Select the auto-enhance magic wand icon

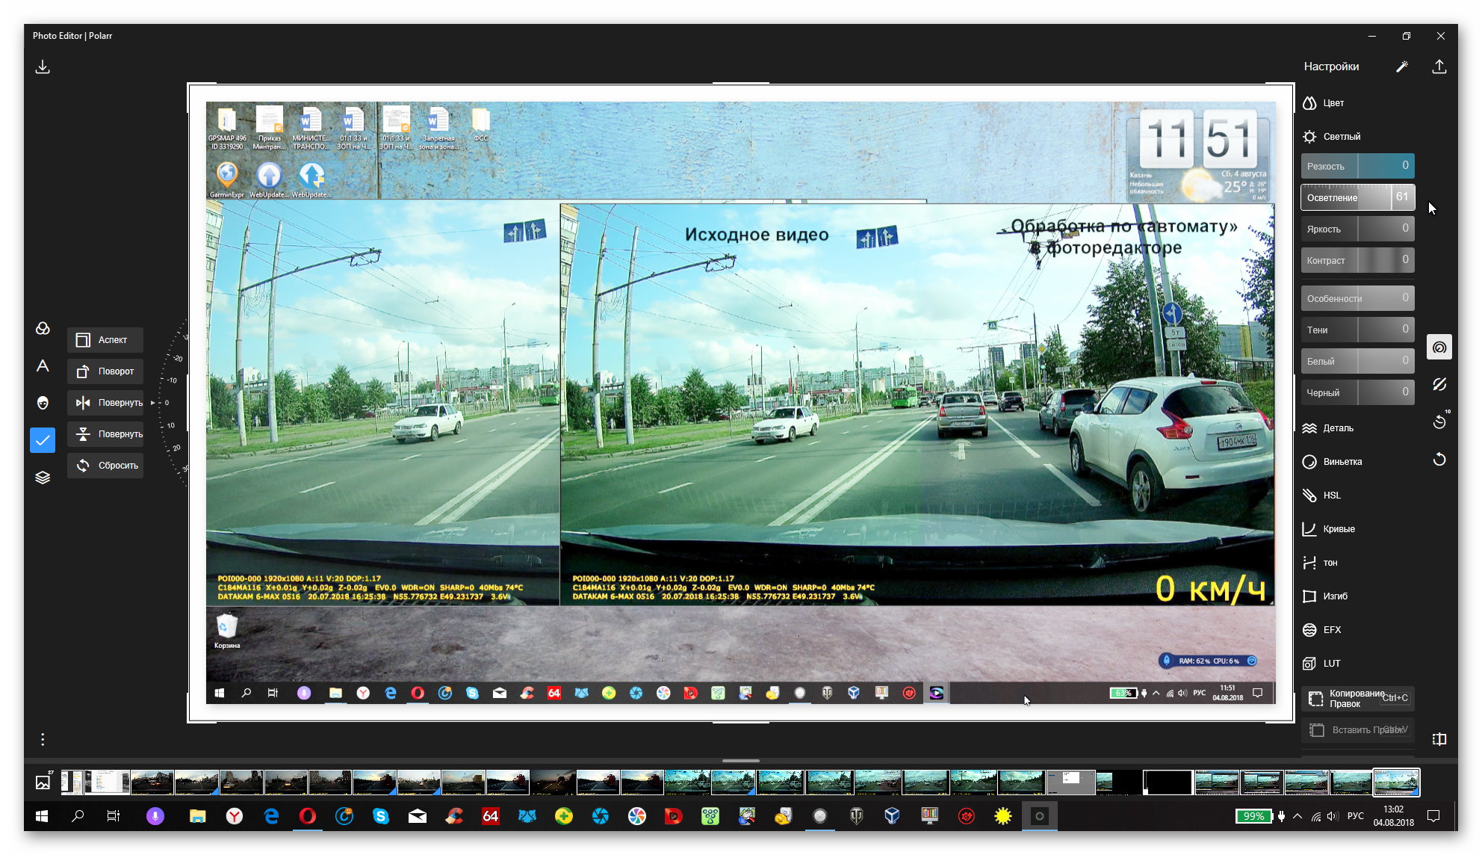click(1402, 67)
